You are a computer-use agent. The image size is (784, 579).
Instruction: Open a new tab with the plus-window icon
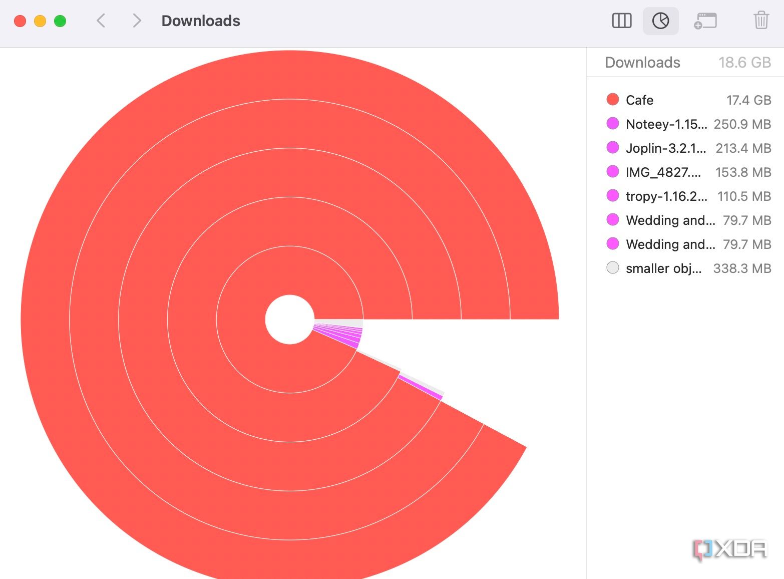point(706,21)
